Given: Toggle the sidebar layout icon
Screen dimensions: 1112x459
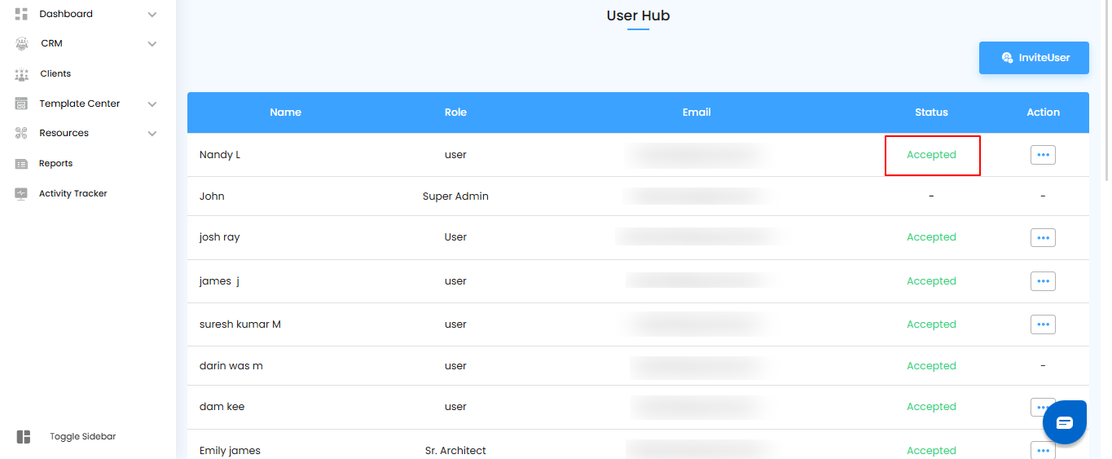Looking at the screenshot, I should tap(24, 437).
